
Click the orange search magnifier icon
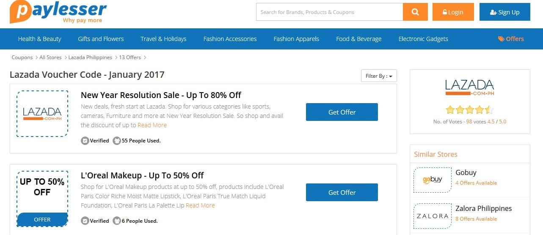point(415,12)
